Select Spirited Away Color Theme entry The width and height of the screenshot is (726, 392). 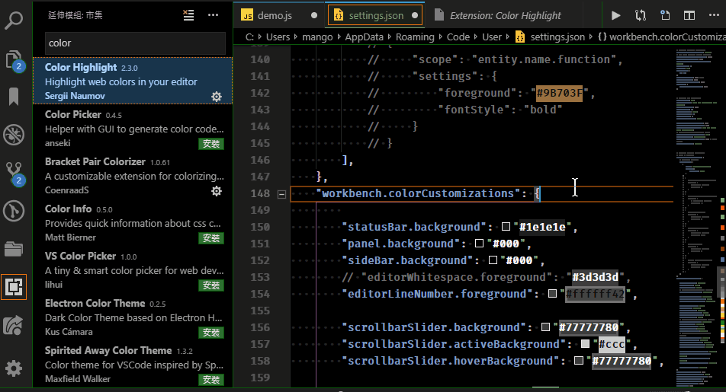tap(133, 365)
